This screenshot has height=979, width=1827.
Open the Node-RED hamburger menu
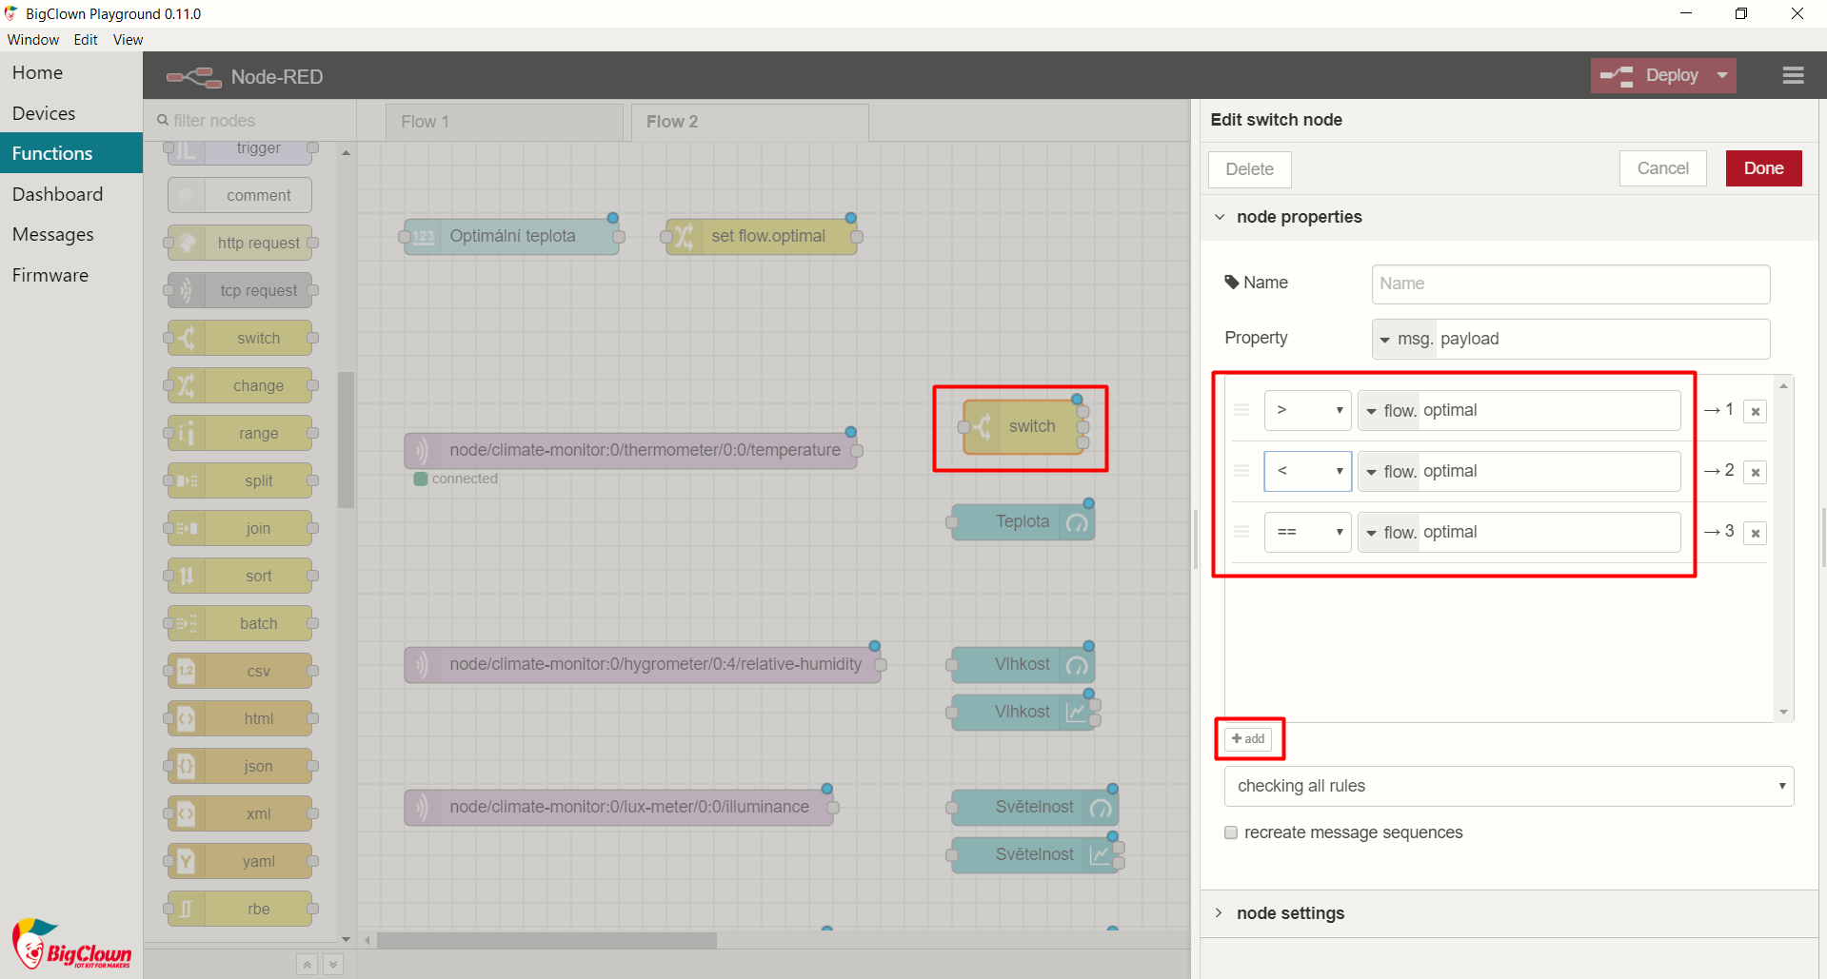(1793, 75)
